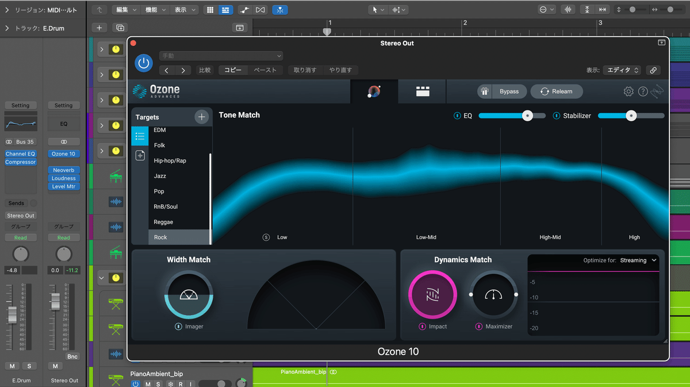Image resolution: width=690 pixels, height=387 pixels.
Task: Open Ozone help question mark icon
Action: pyautogui.click(x=643, y=91)
